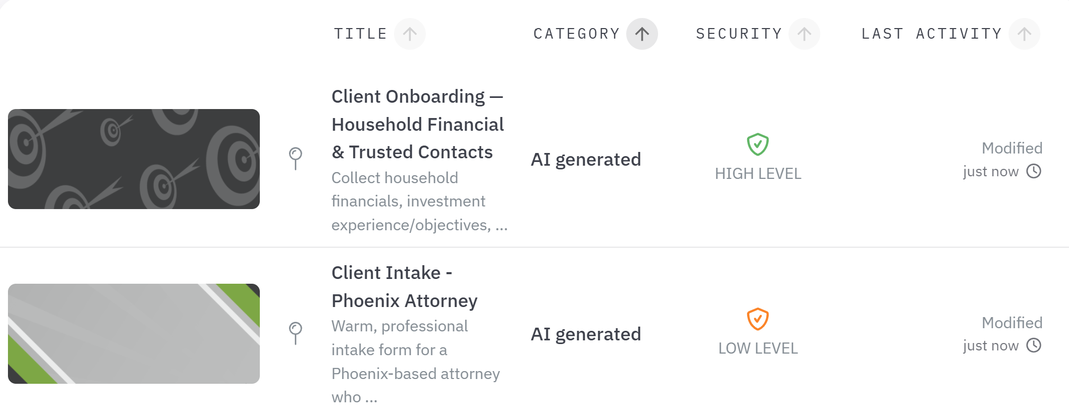Click SECURITY column header label

[x=739, y=34]
